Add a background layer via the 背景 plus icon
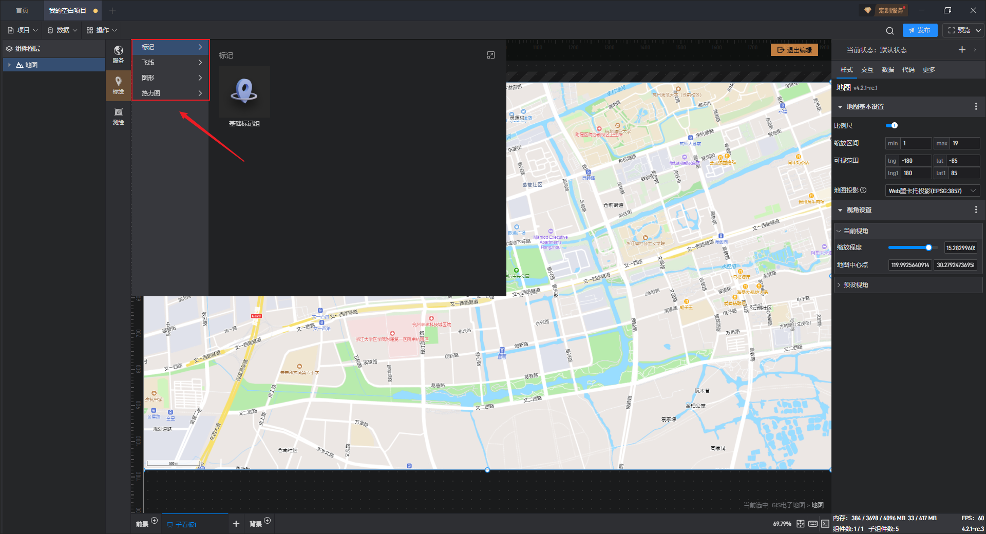986x534 pixels. pyautogui.click(x=267, y=520)
